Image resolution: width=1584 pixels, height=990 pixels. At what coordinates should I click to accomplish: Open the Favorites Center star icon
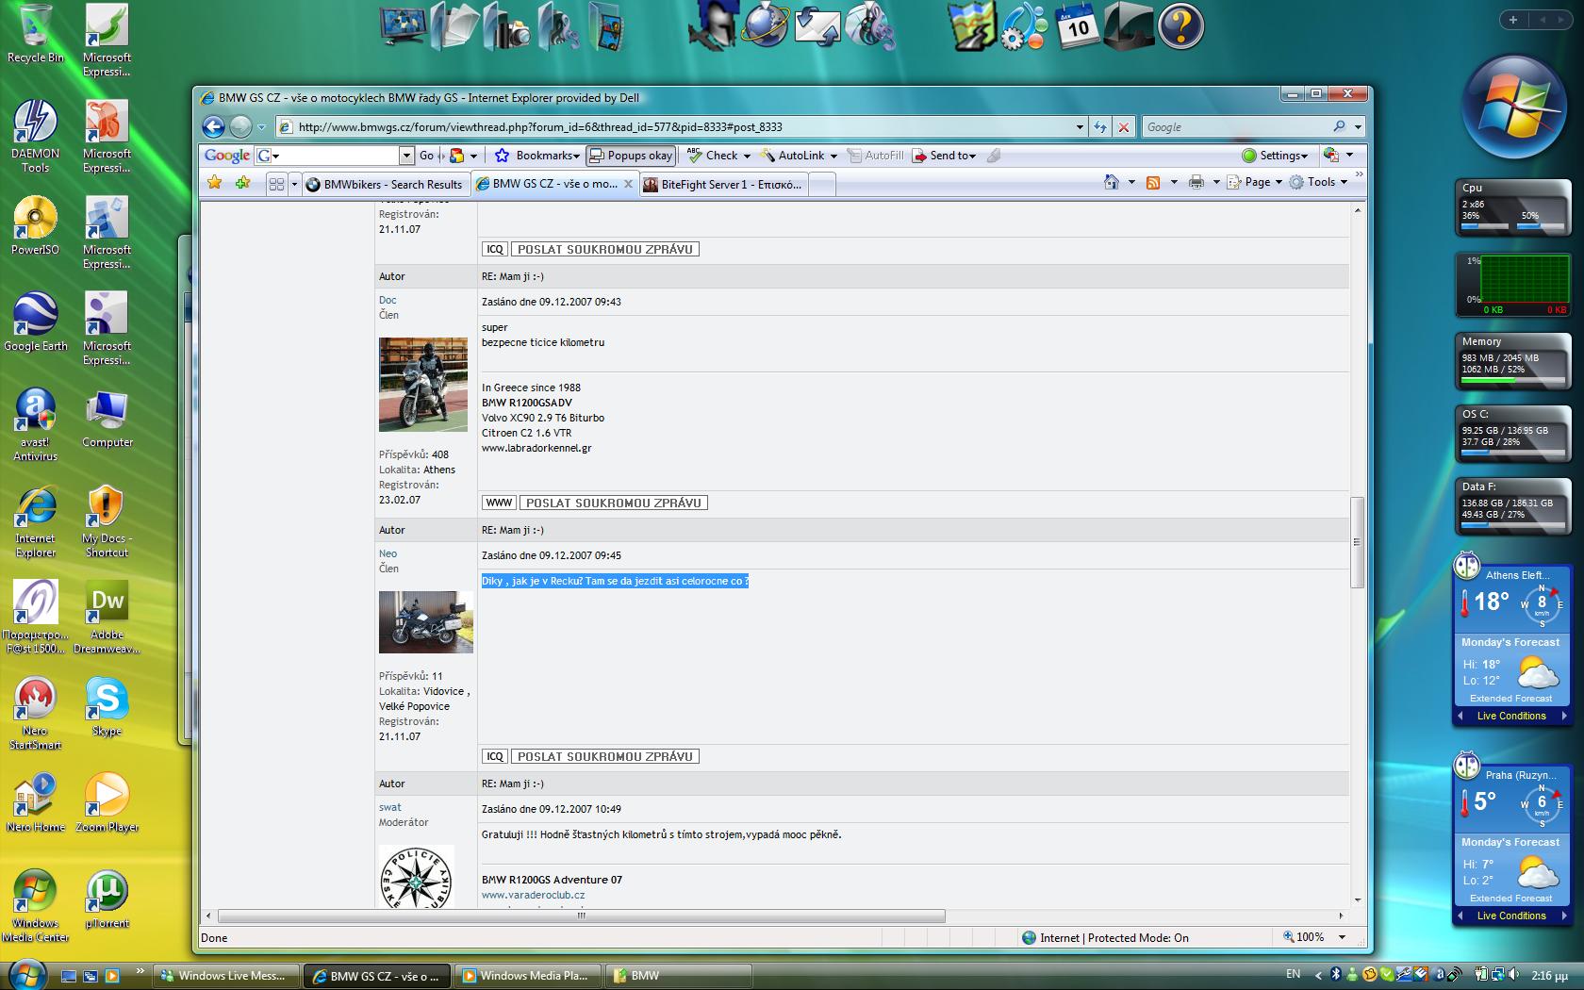click(215, 183)
